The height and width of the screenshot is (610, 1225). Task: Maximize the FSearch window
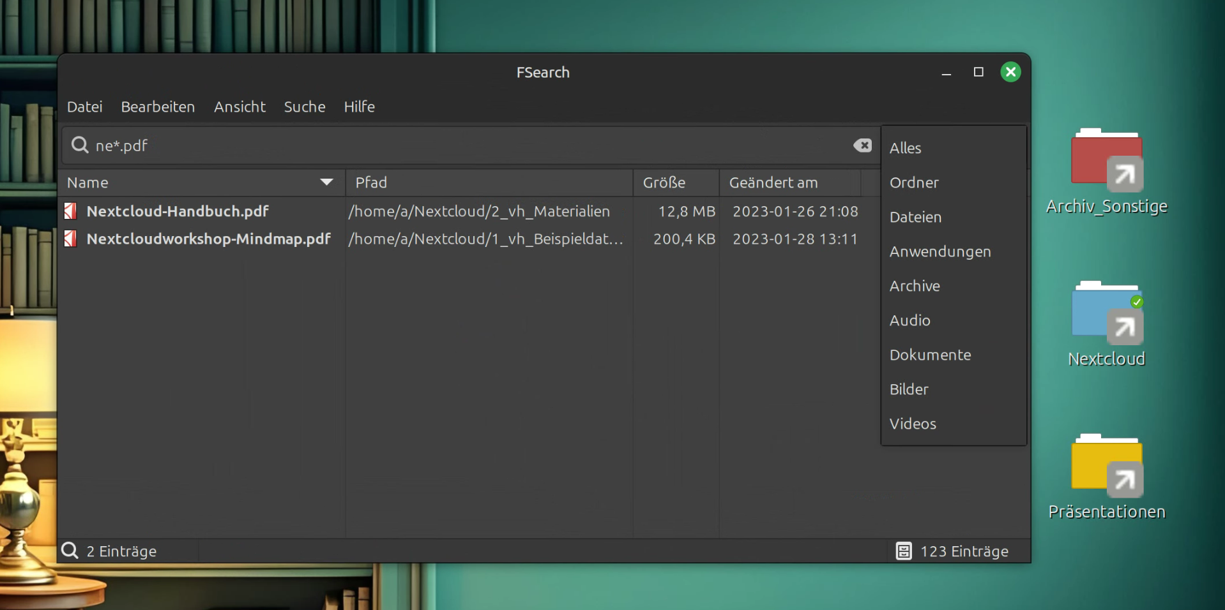point(978,72)
